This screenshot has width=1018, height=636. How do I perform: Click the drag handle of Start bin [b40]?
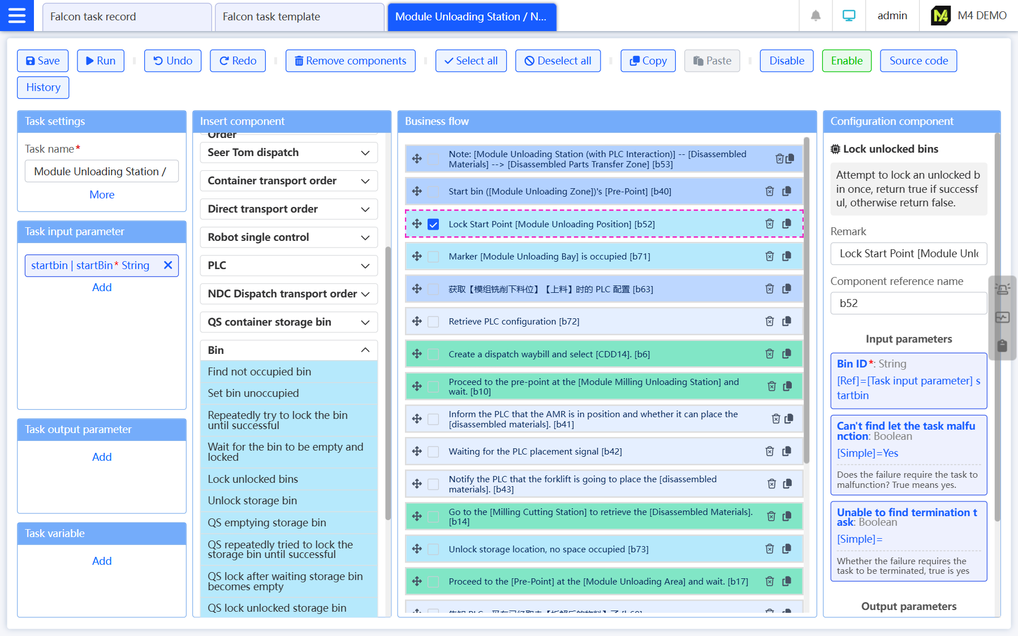coord(417,191)
